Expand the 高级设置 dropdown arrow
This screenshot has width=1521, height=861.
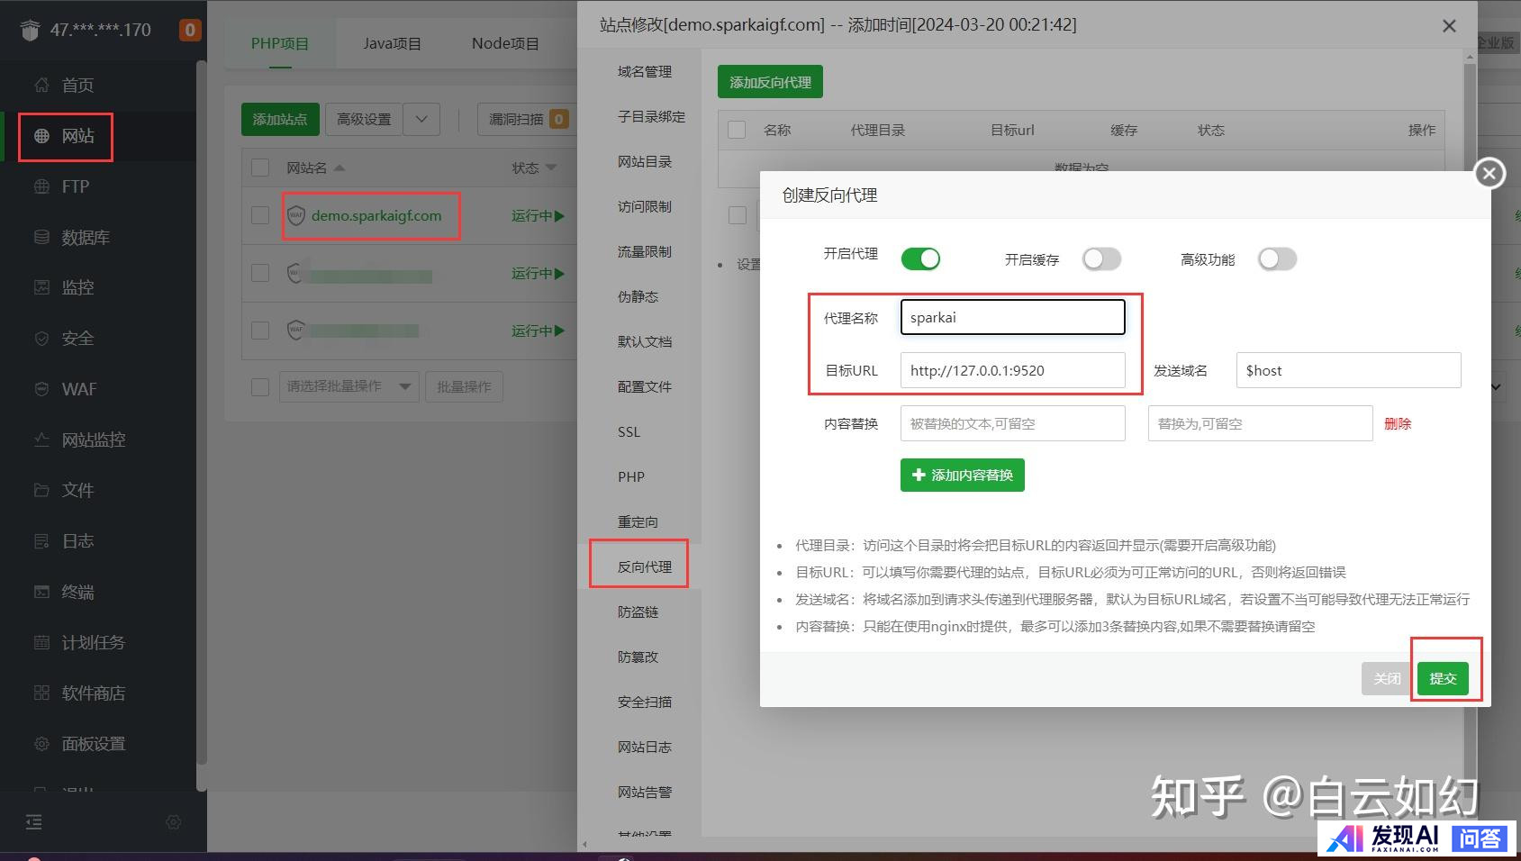(x=421, y=119)
